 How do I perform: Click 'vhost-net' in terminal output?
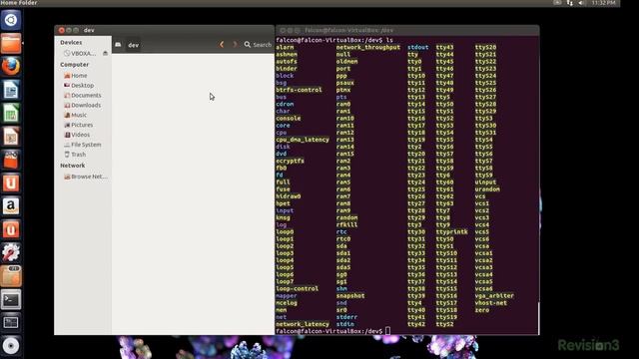coord(490,303)
